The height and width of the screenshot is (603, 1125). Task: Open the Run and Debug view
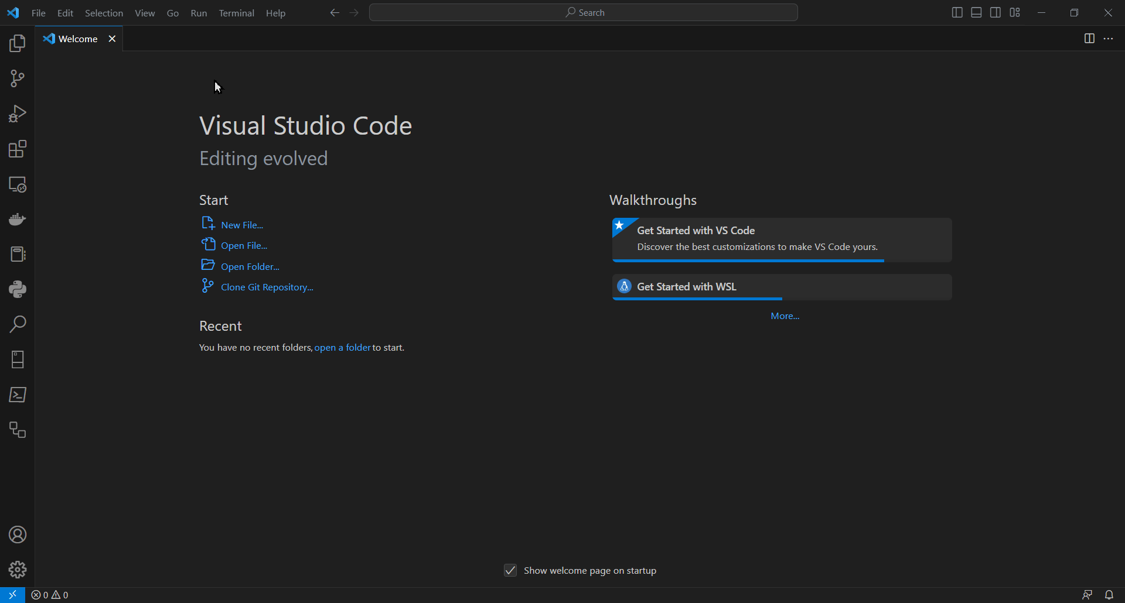(18, 114)
